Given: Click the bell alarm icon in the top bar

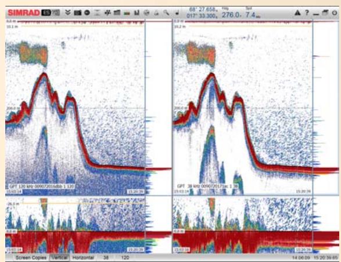Looking at the screenshot, I should [156, 13].
